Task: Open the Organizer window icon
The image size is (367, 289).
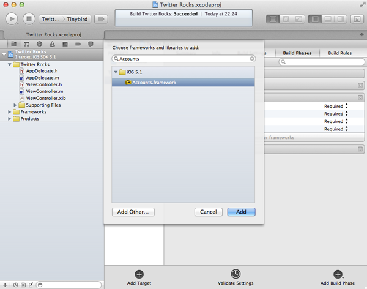Action: (357, 19)
